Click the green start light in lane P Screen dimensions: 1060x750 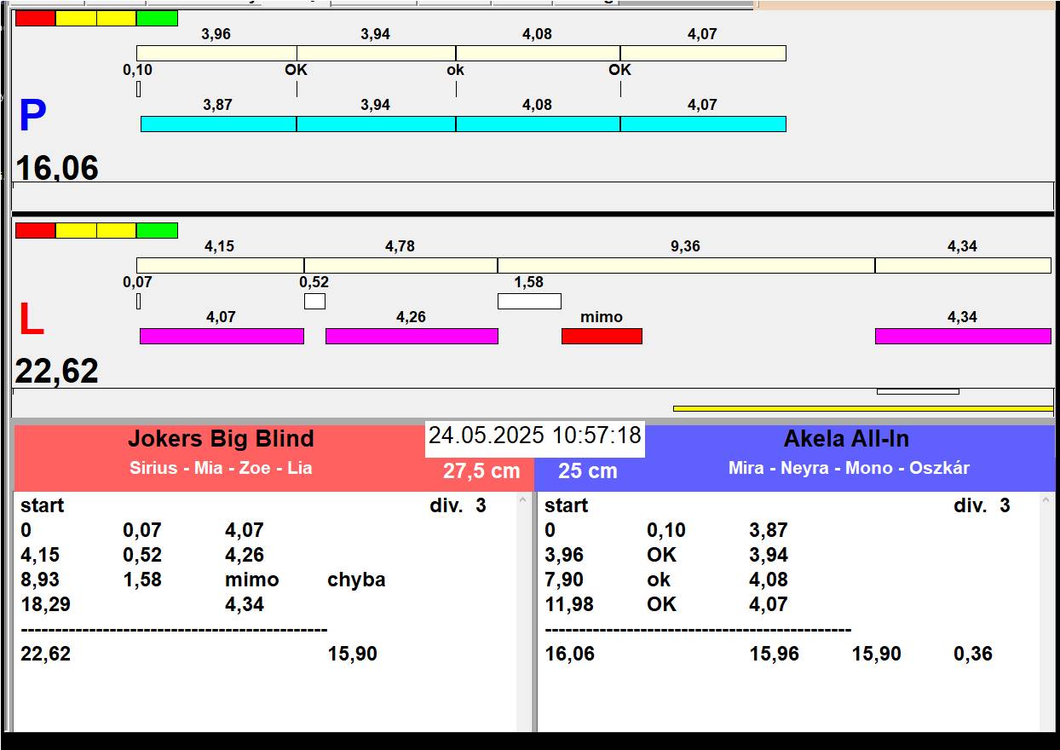click(x=157, y=18)
